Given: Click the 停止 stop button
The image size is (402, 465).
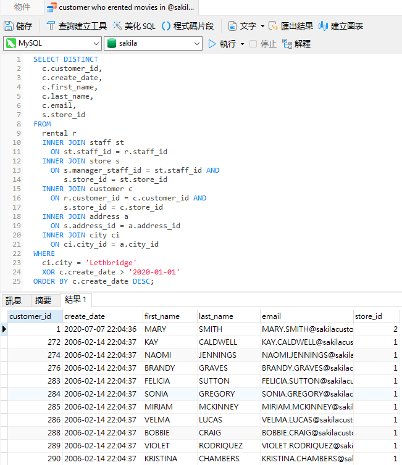Looking at the screenshot, I should click(263, 44).
